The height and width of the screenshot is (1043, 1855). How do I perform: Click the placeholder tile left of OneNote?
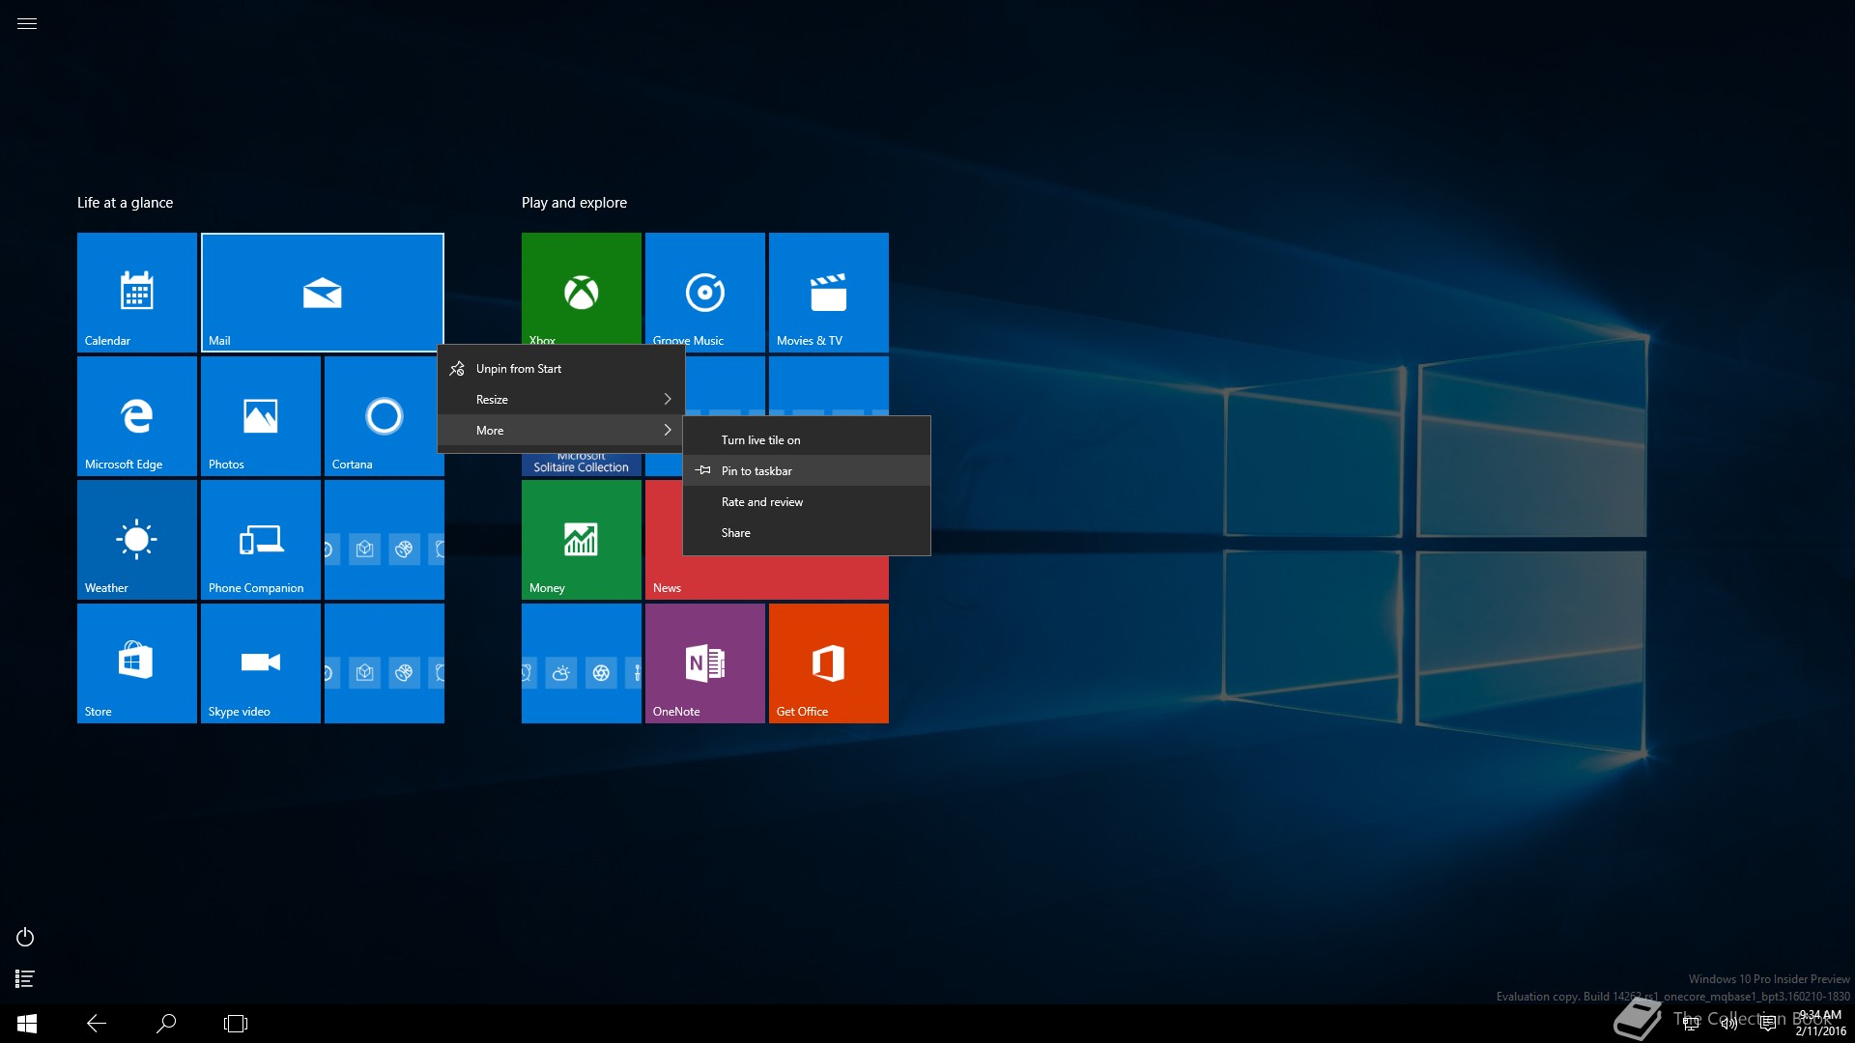[582, 663]
